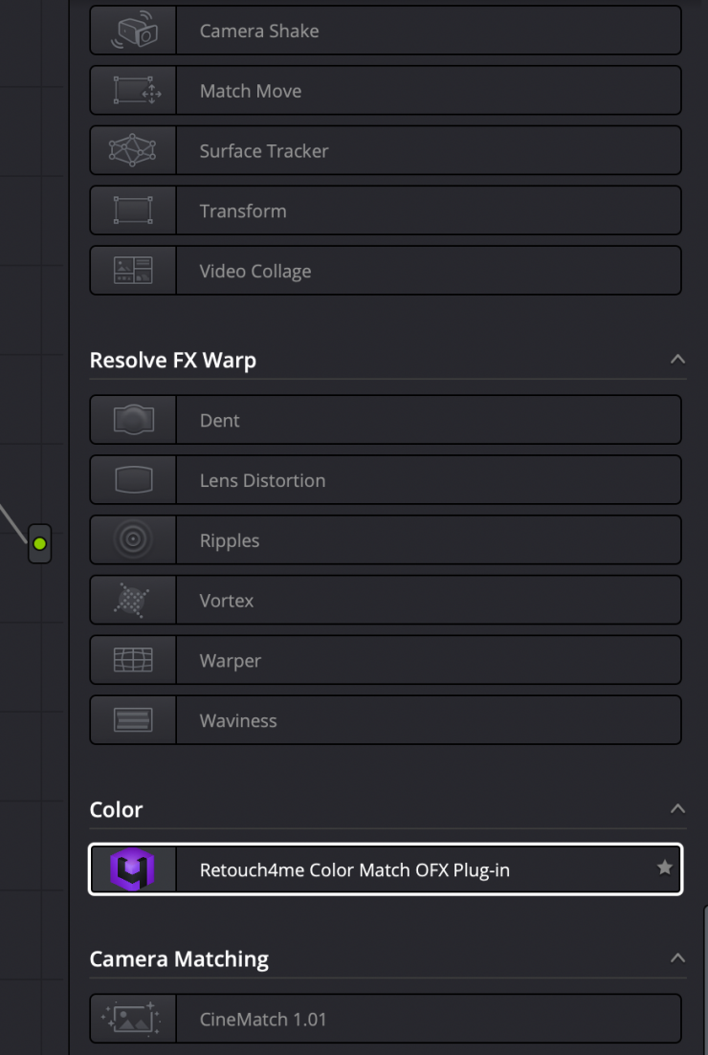
Task: Select the Waviness effect entry
Action: point(238,721)
